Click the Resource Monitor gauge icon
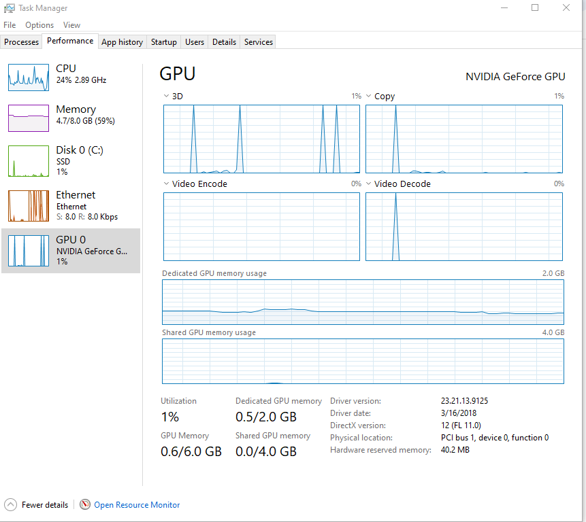The width and height of the screenshot is (586, 522). click(85, 505)
